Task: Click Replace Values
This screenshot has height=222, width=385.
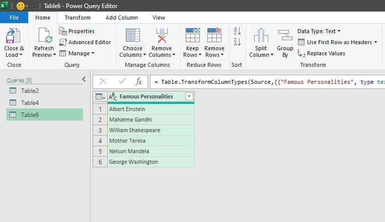Action: 321,53
